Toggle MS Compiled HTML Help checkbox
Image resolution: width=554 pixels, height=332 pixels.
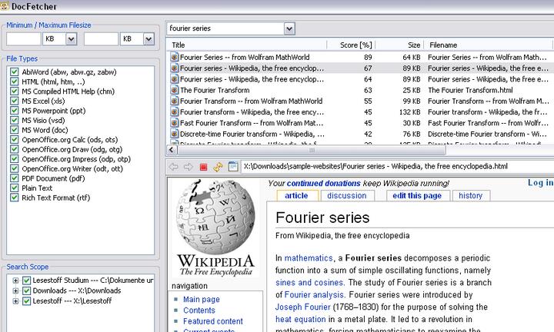14,91
